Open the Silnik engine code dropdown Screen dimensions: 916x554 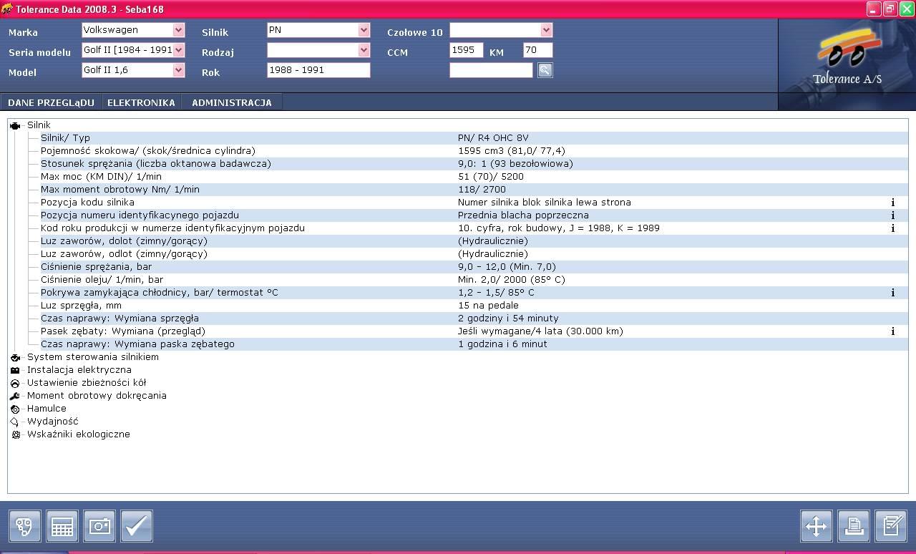tap(364, 30)
